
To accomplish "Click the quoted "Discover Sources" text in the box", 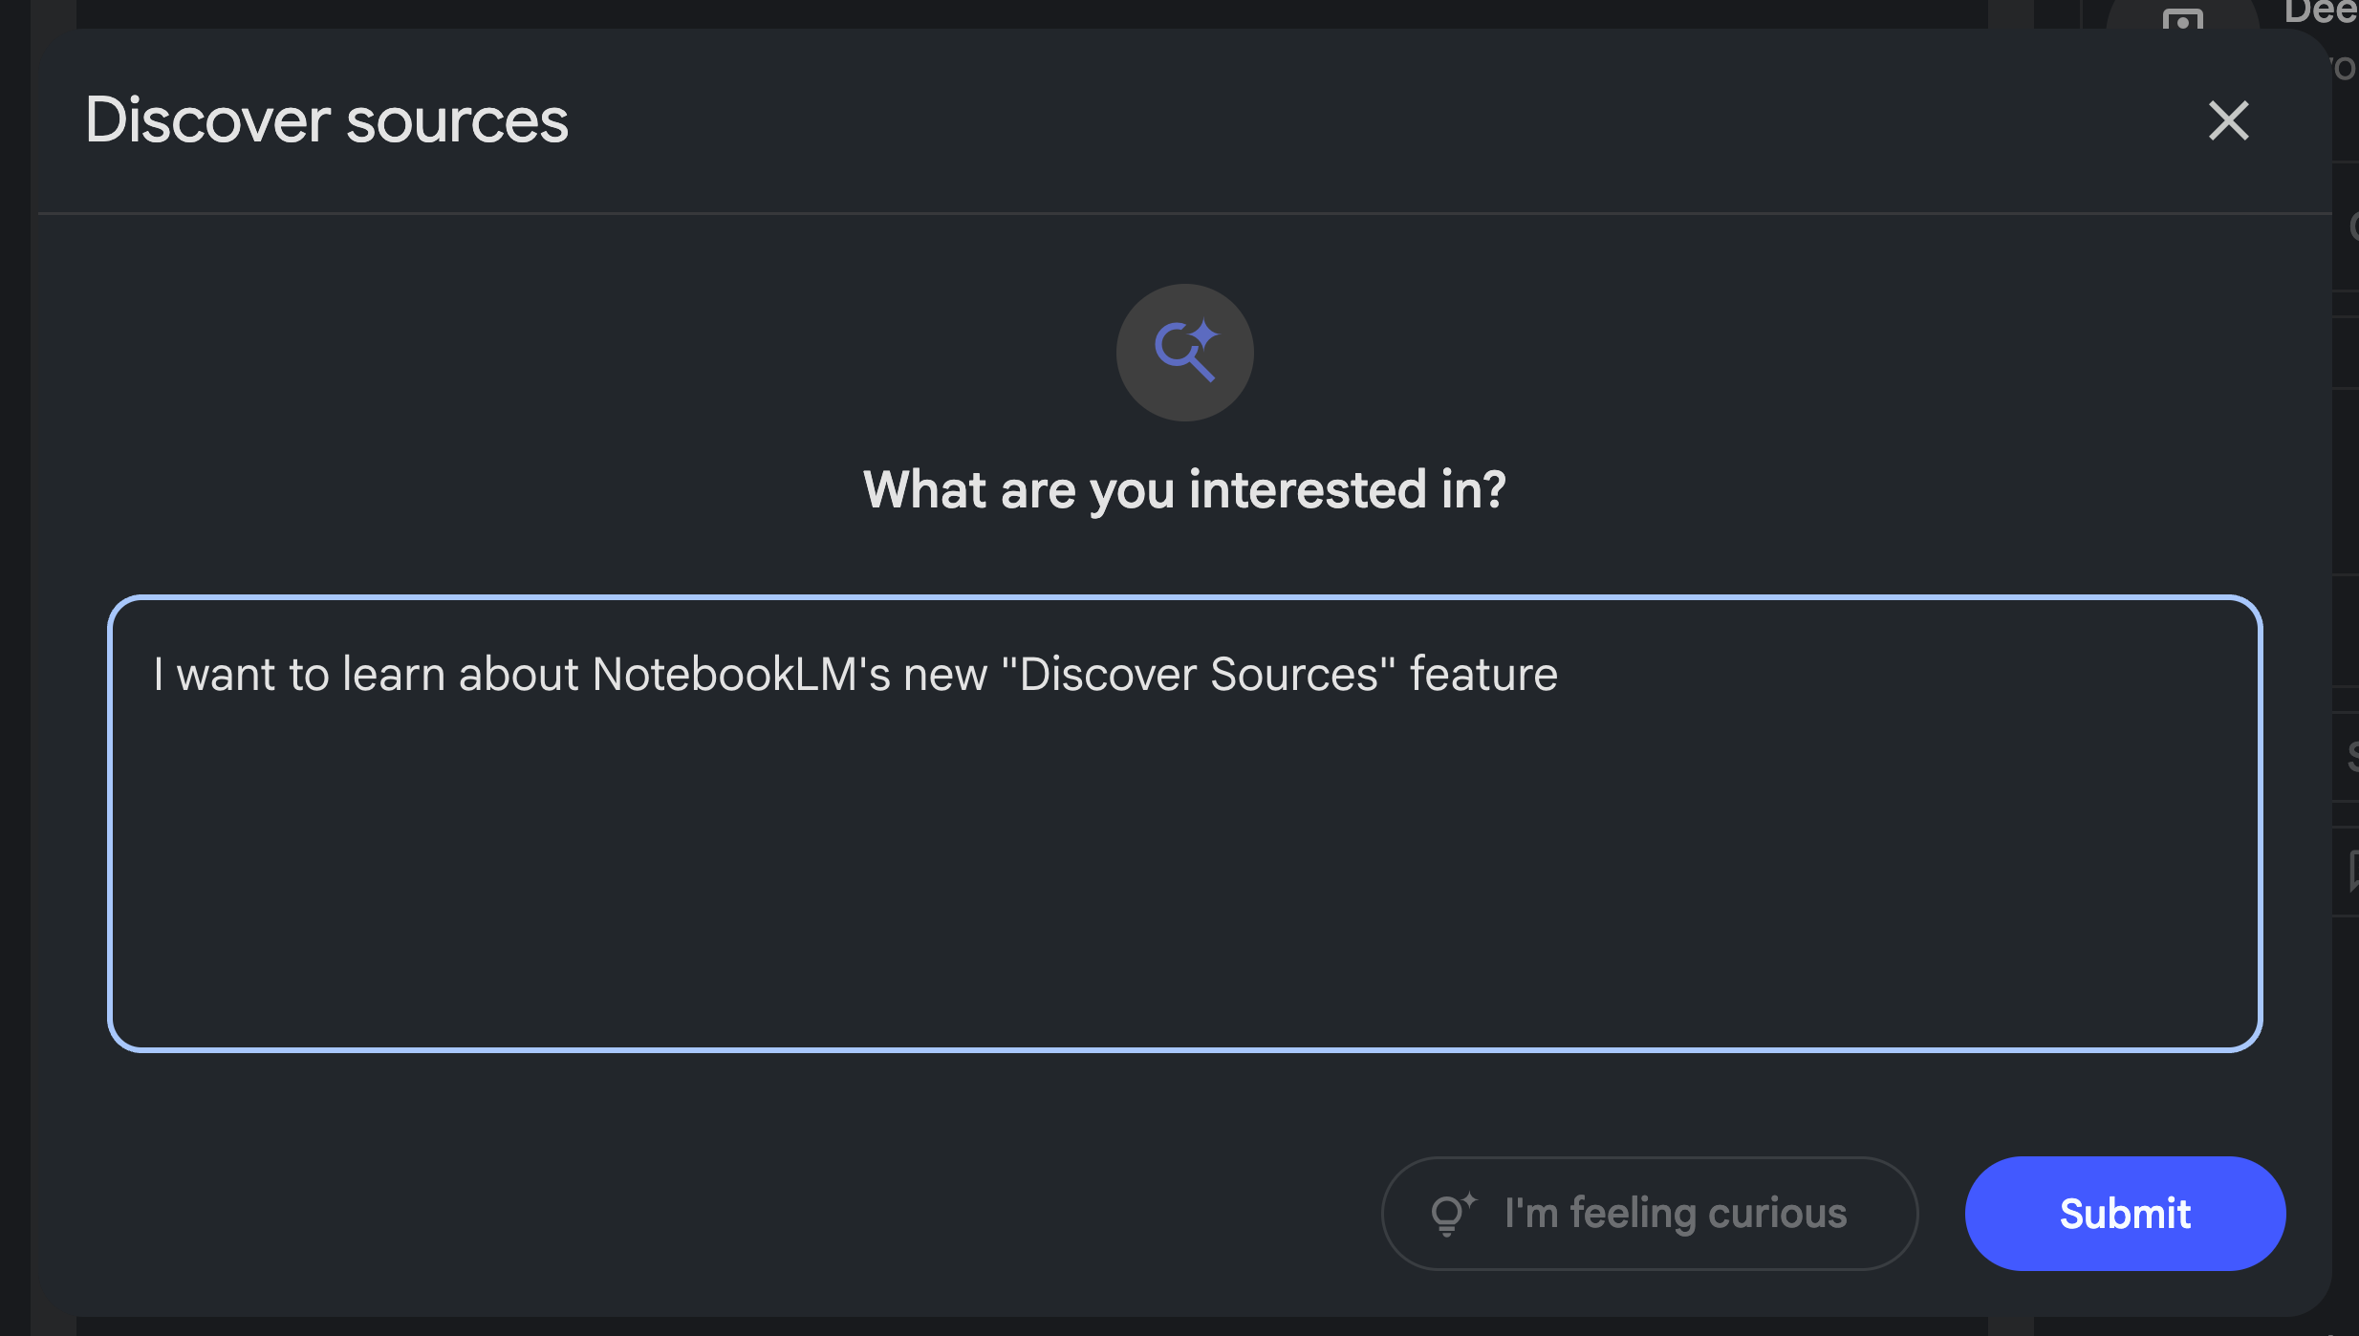I will click(1198, 675).
